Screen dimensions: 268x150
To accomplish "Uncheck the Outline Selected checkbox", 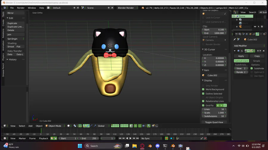I will click(203, 94).
